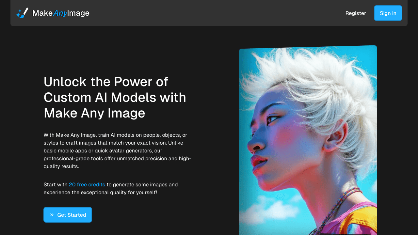Click the double chevron icon in Get Started
Screen dimensions: 418x235
[52, 215]
